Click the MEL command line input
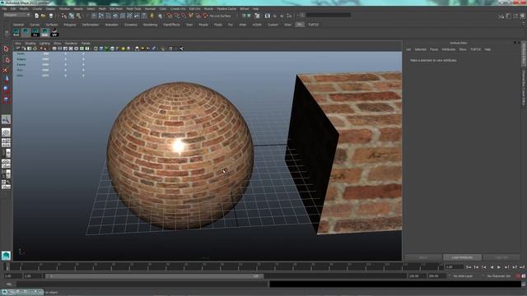Image resolution: width=527 pixels, height=296 pixels. click(142, 284)
